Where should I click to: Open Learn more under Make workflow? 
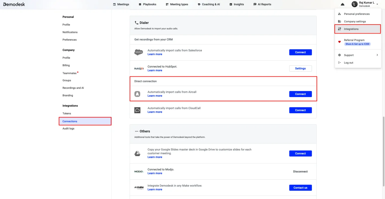155,189
